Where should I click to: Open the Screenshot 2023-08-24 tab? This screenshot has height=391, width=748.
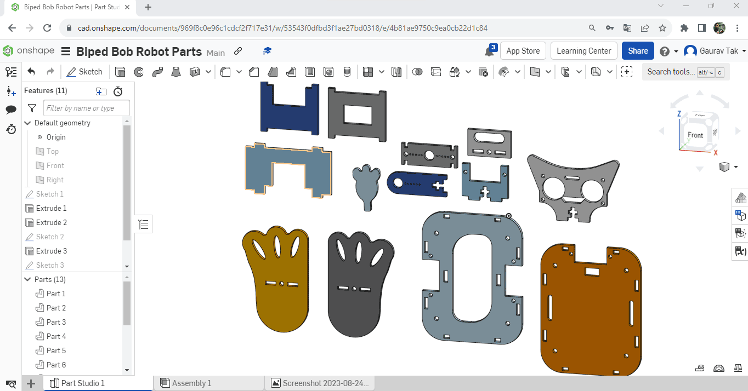320,382
